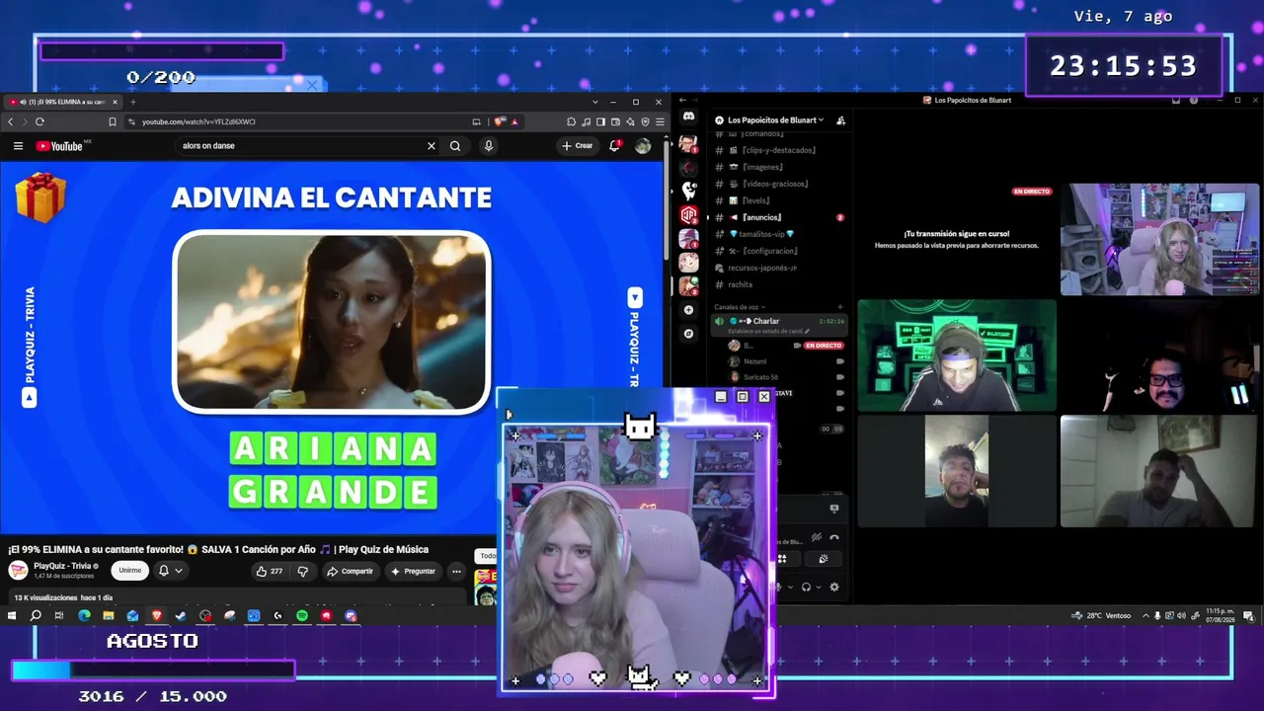The image size is (1264, 711).
Task: Click the Unirme join button
Action: 130,570
